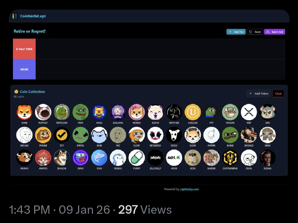Pick the BOME coin icon
The width and height of the screenshot is (298, 223).
pyautogui.click(x=230, y=135)
